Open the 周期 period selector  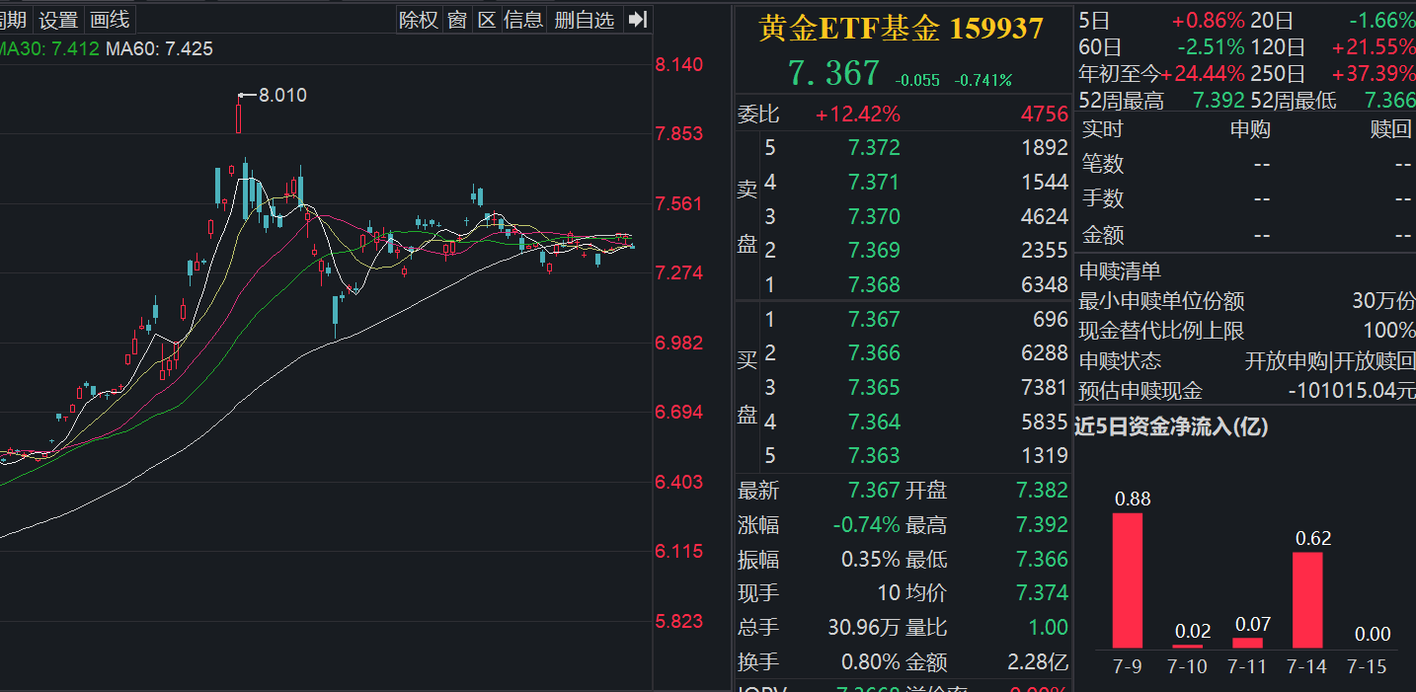[12, 19]
